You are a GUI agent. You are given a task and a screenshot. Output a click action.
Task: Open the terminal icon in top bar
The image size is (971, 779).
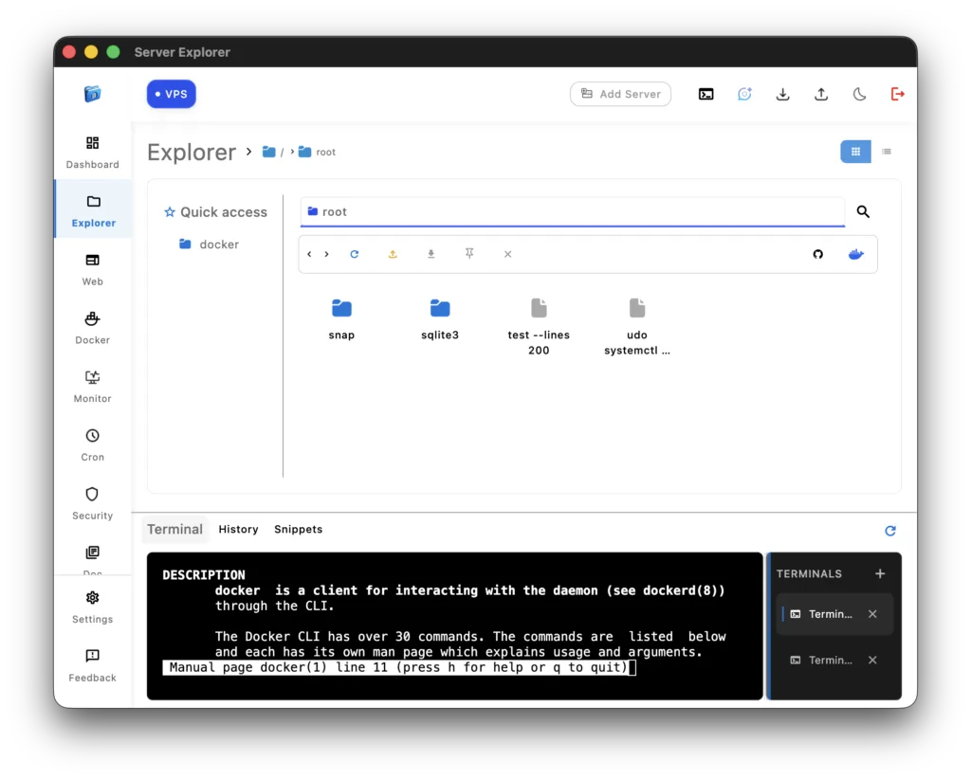coord(705,94)
